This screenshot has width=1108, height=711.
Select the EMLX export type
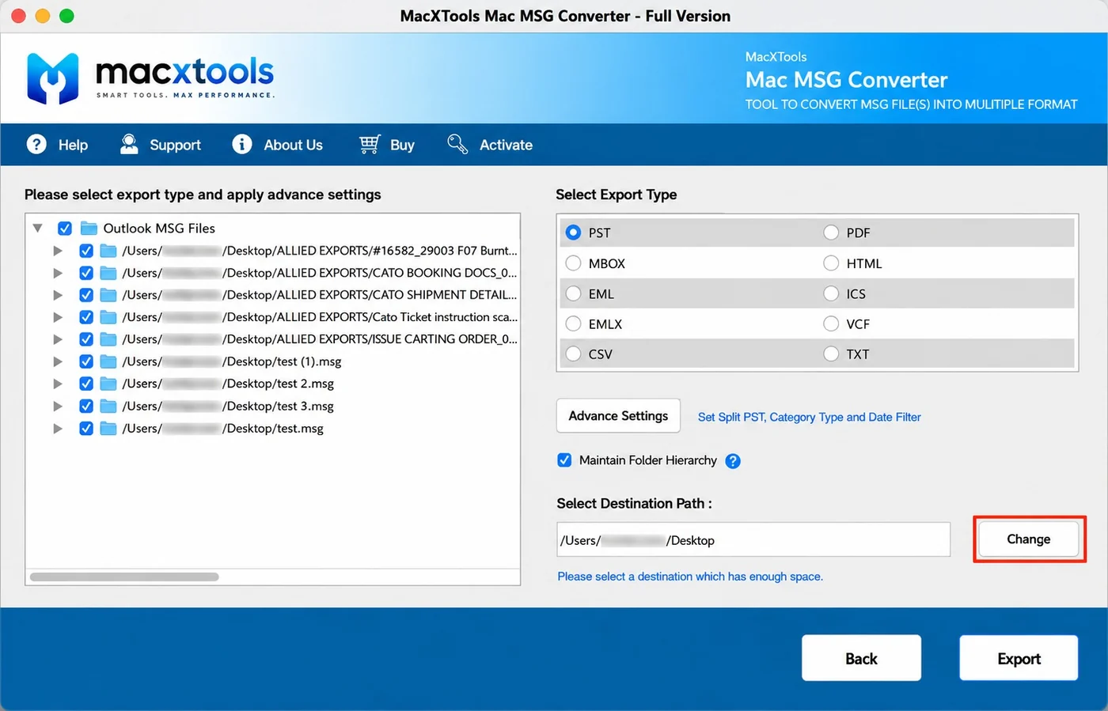pos(573,324)
